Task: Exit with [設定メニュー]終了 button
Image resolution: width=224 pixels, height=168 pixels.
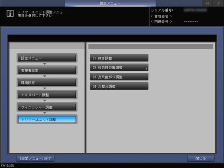Action: pyautogui.click(x=36, y=158)
